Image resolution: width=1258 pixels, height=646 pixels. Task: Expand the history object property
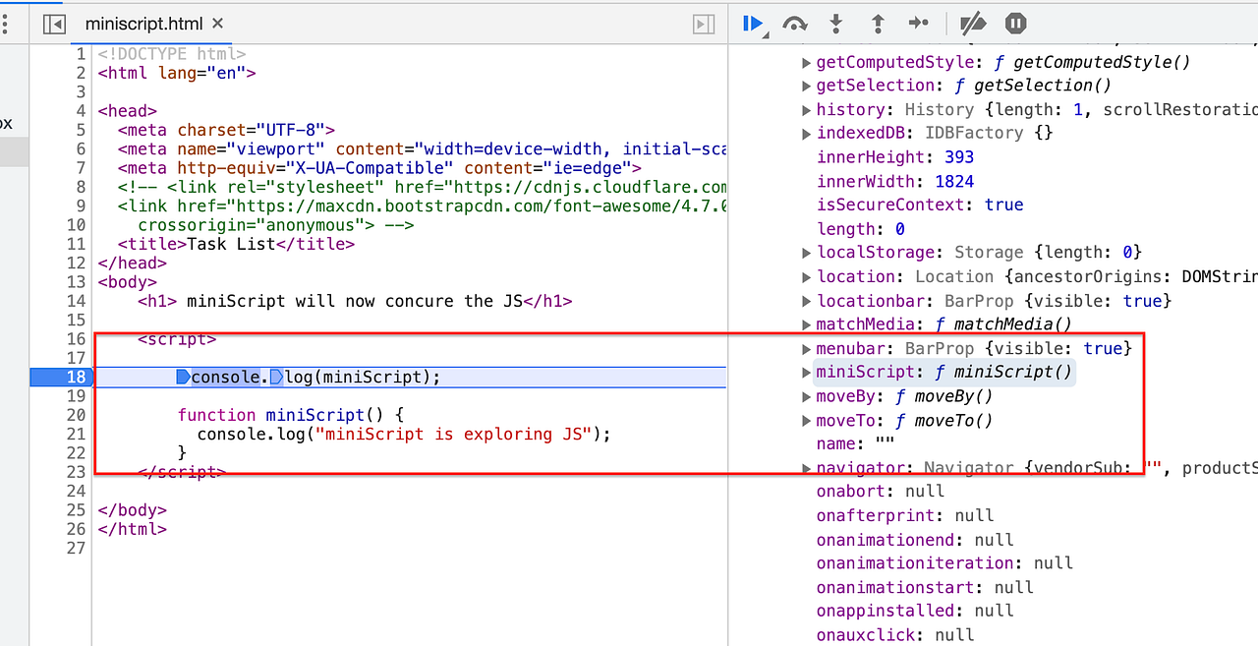(806, 109)
